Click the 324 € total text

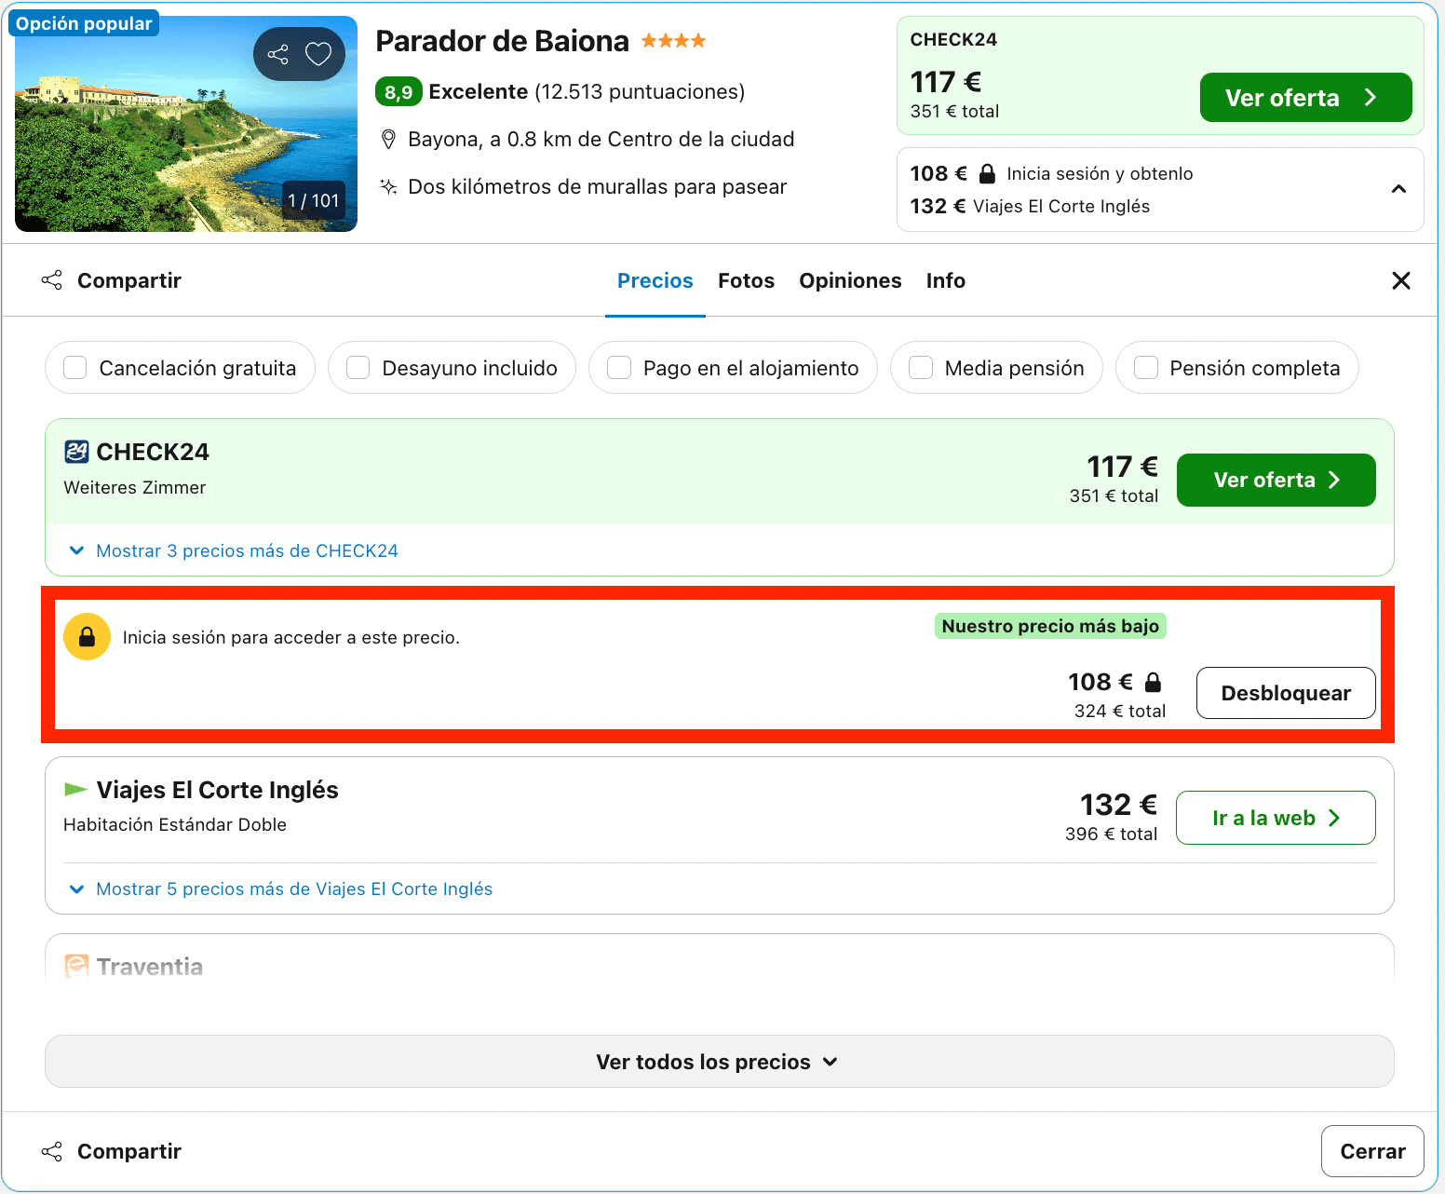click(x=1120, y=711)
